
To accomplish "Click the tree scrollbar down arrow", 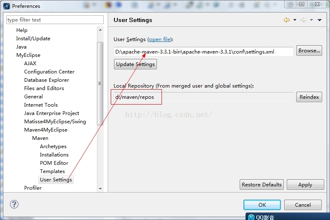I will (x=100, y=188).
